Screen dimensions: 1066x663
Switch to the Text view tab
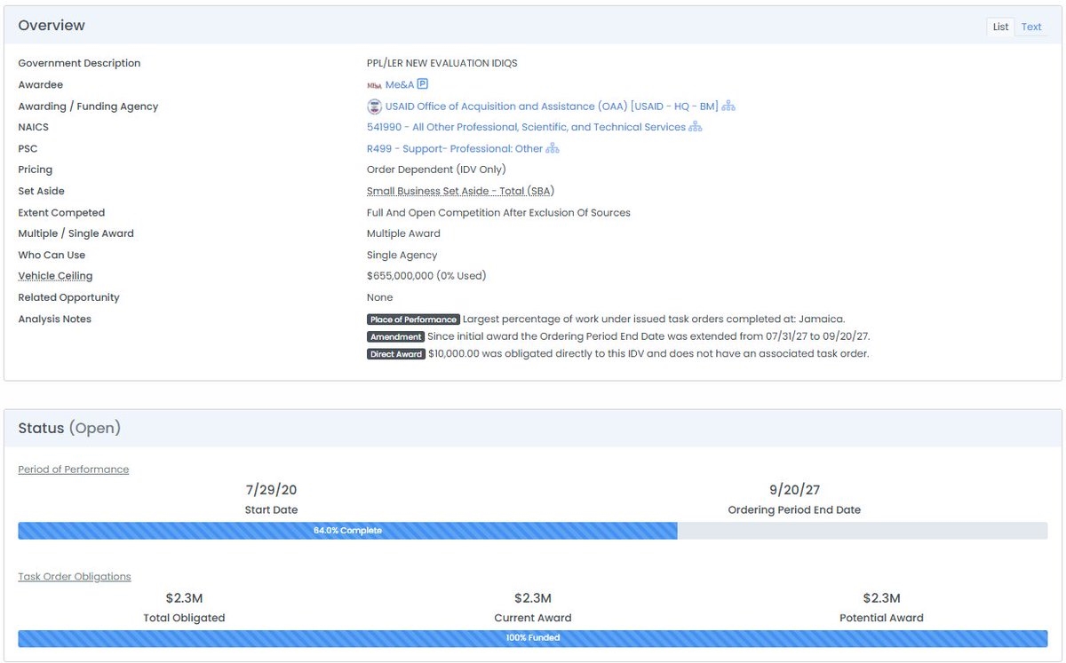click(1030, 27)
